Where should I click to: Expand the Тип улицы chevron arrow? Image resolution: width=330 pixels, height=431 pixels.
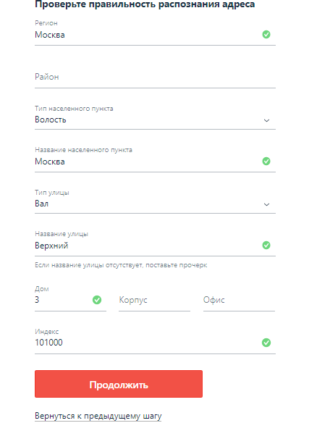[266, 204]
